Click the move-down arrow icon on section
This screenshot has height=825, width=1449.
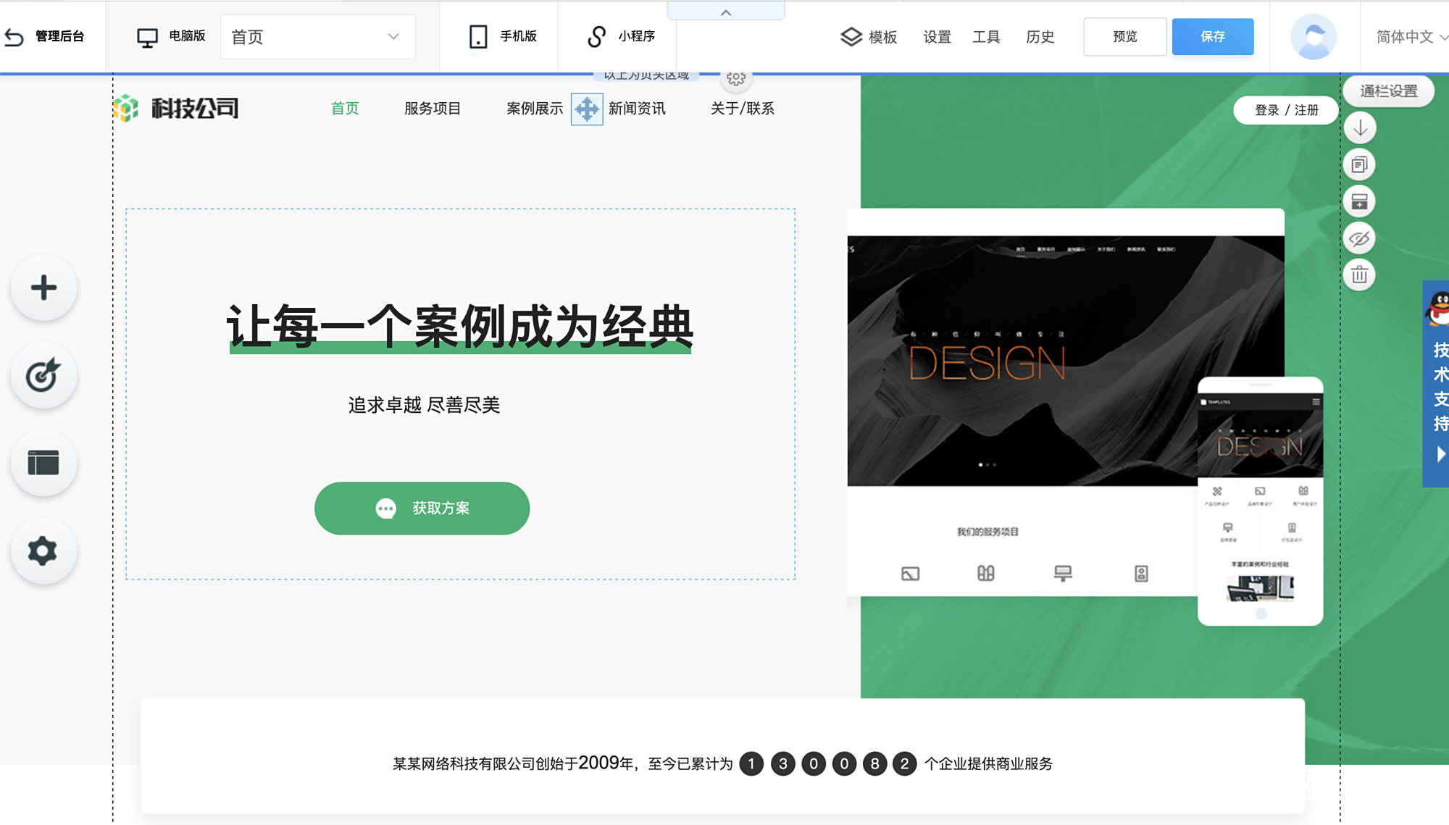(1360, 128)
